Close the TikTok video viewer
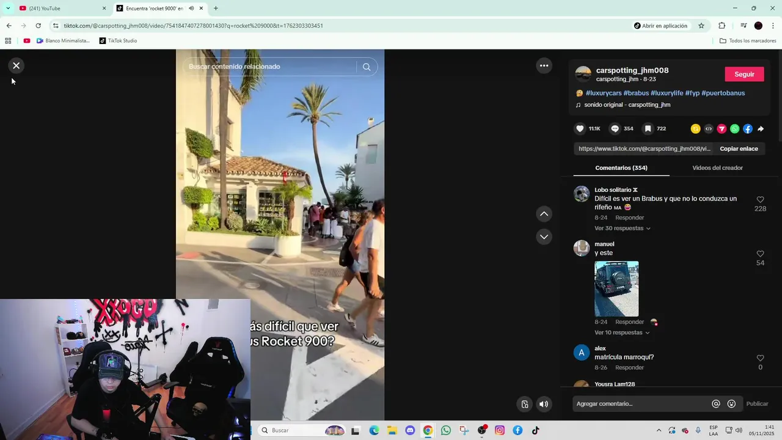The image size is (782, 440). tap(16, 65)
